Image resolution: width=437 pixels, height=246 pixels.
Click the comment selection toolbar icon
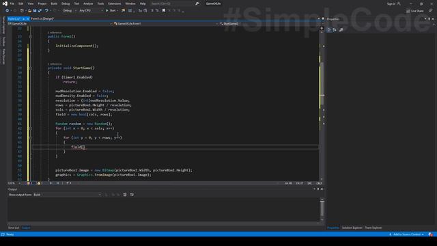152,11
